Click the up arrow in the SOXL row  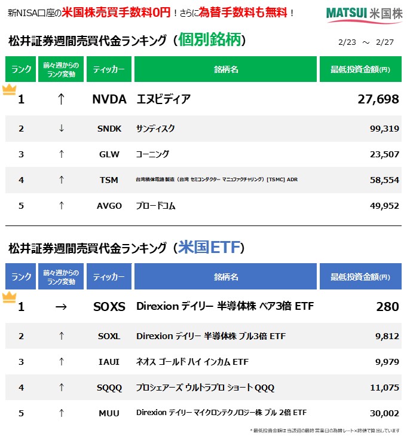[62, 336]
